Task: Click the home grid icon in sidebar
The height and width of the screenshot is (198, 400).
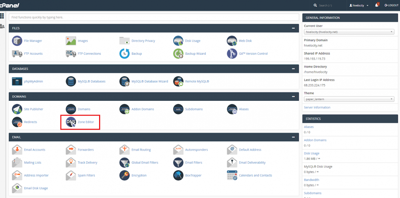Action: tap(2, 16)
